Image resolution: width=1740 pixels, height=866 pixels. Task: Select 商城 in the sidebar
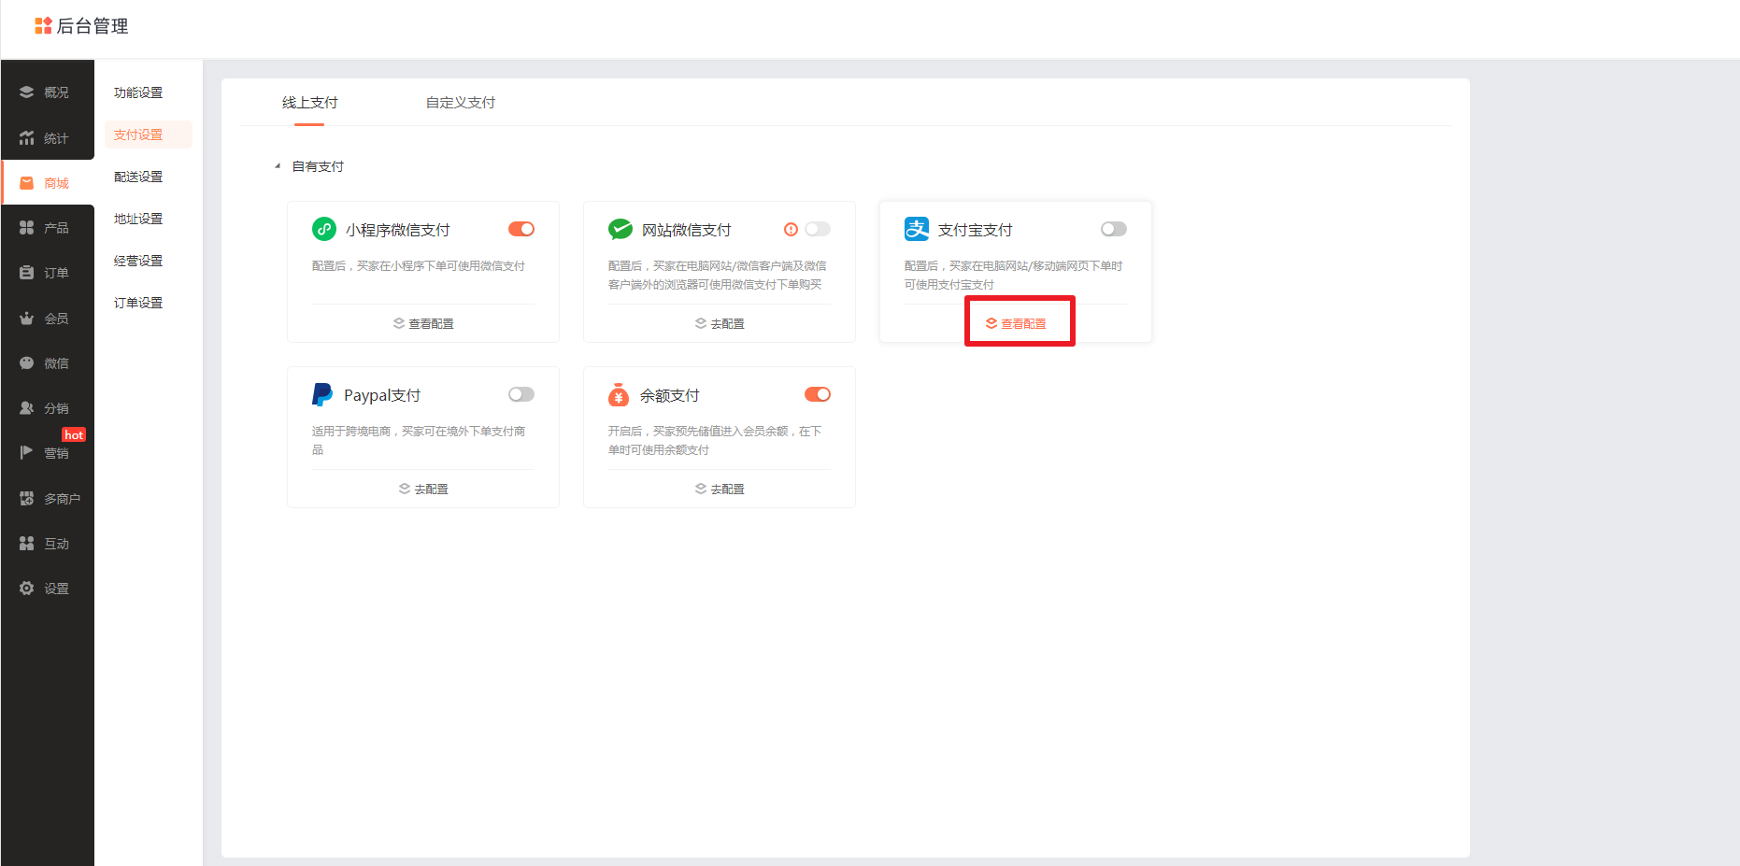coord(48,183)
